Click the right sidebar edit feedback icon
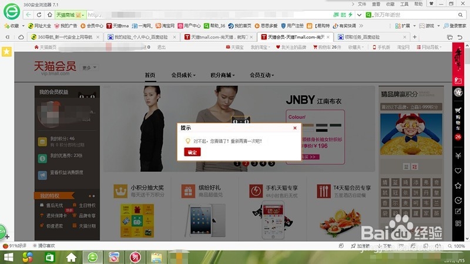Screen dimensions: 470x264 (458, 212)
